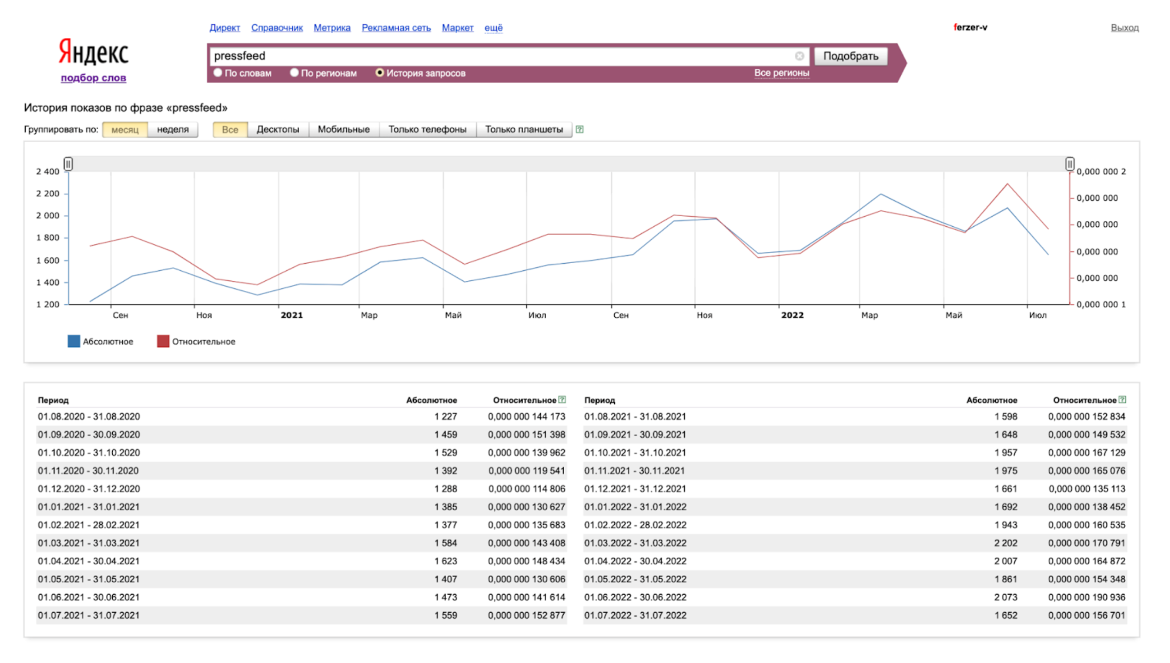Switch to Только телефоны tab
The height and width of the screenshot is (663, 1170).
pos(427,129)
